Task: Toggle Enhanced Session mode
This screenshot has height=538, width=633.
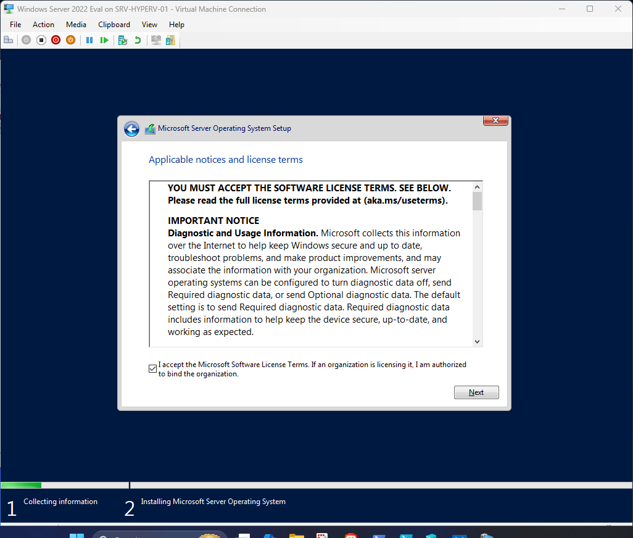Action: pos(156,39)
